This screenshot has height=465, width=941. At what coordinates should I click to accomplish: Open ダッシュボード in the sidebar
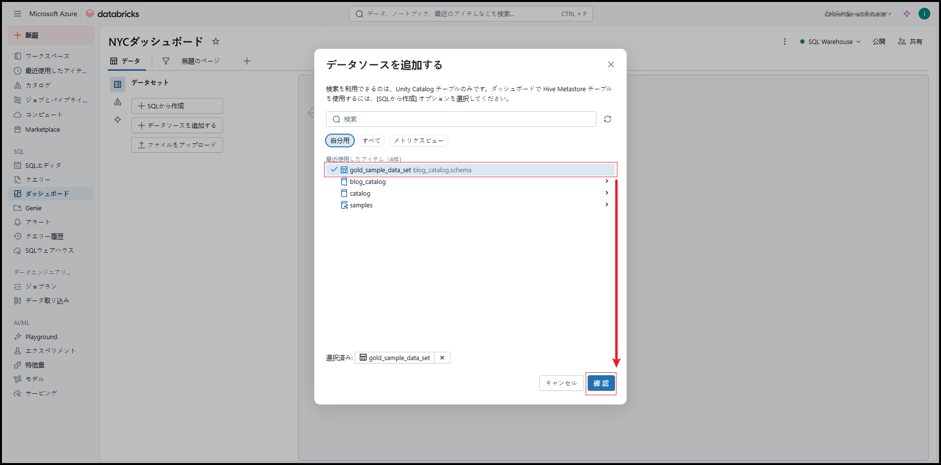47,194
